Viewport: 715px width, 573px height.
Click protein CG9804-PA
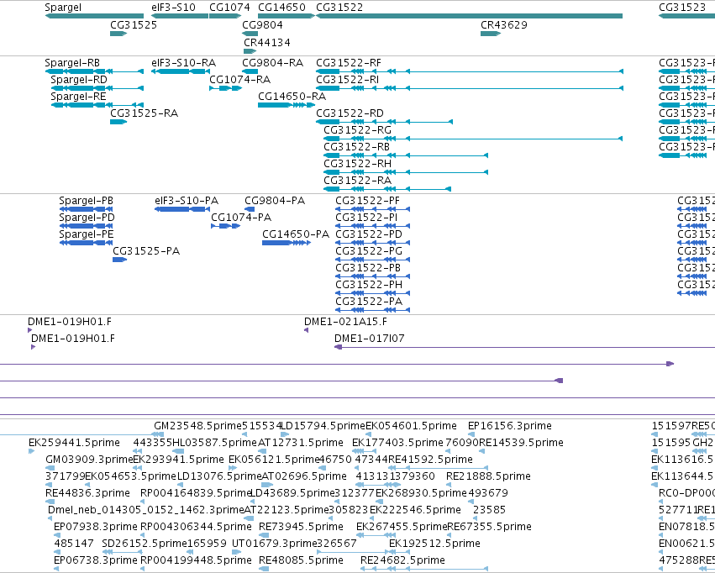tap(250, 209)
